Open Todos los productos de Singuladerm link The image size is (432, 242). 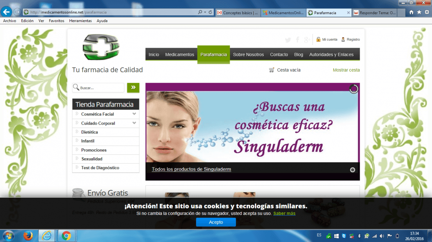click(x=191, y=169)
